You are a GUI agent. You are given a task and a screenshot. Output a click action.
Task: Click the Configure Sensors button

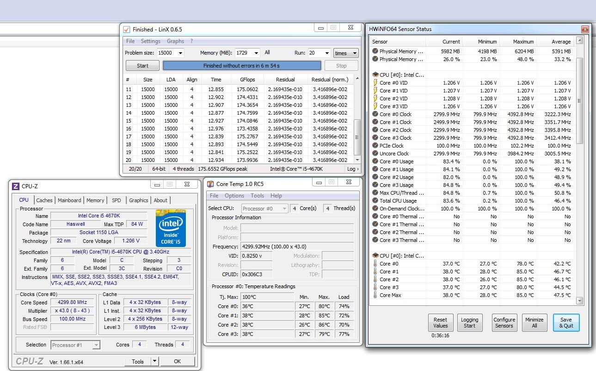click(504, 322)
